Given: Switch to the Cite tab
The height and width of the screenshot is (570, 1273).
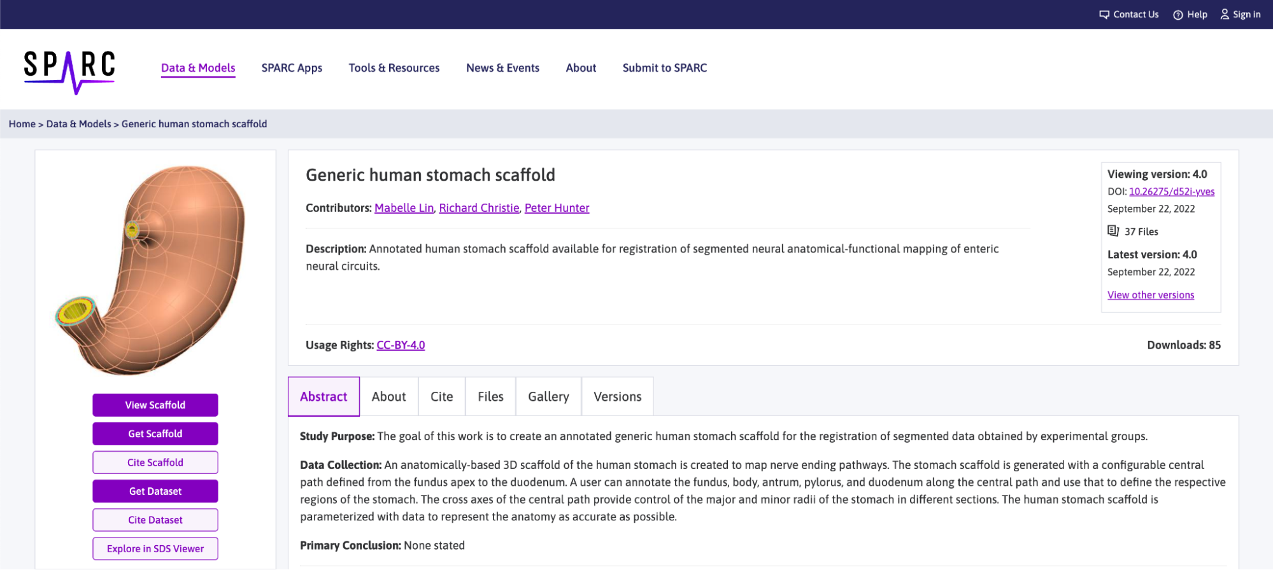Looking at the screenshot, I should click(442, 396).
